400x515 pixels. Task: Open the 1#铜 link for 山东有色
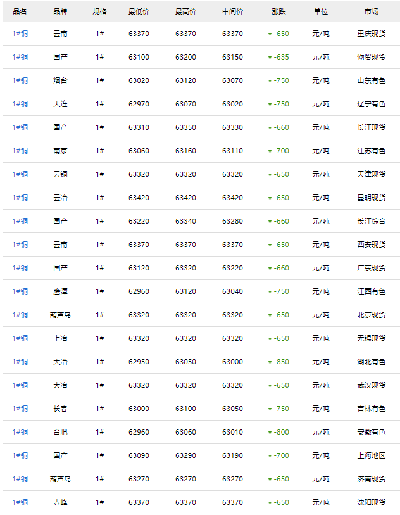click(20, 80)
